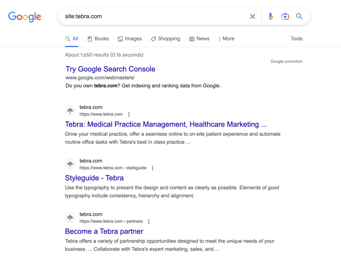341x263 pixels.
Task: Open the three-dot menu for tebra.com homepage result
Action: pos(129,114)
